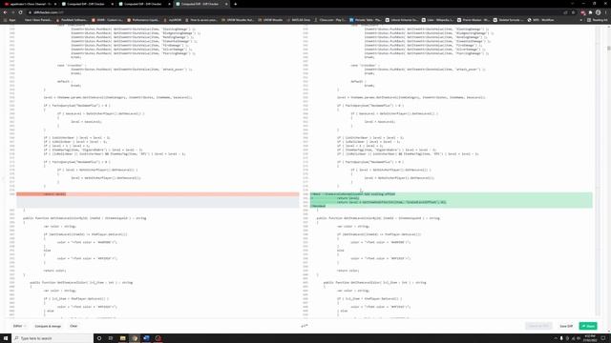Open the Reading list button
The width and height of the screenshot is (611, 343).
click(x=598, y=20)
